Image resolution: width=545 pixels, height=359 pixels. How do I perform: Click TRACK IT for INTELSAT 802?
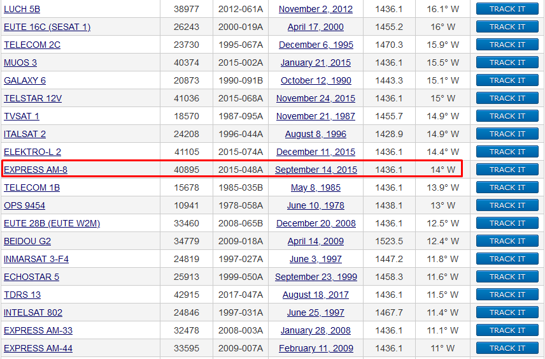tap(507, 312)
